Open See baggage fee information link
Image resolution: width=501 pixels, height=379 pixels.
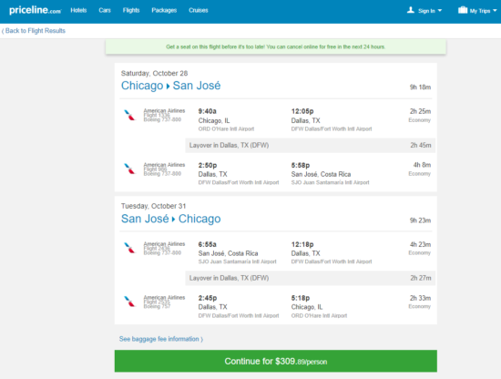[x=161, y=339]
